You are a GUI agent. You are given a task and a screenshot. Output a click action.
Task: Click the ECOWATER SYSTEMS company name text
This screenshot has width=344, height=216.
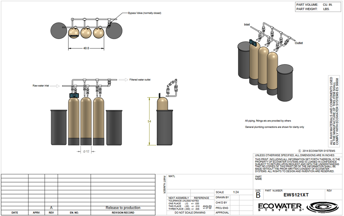(x=281, y=207)
